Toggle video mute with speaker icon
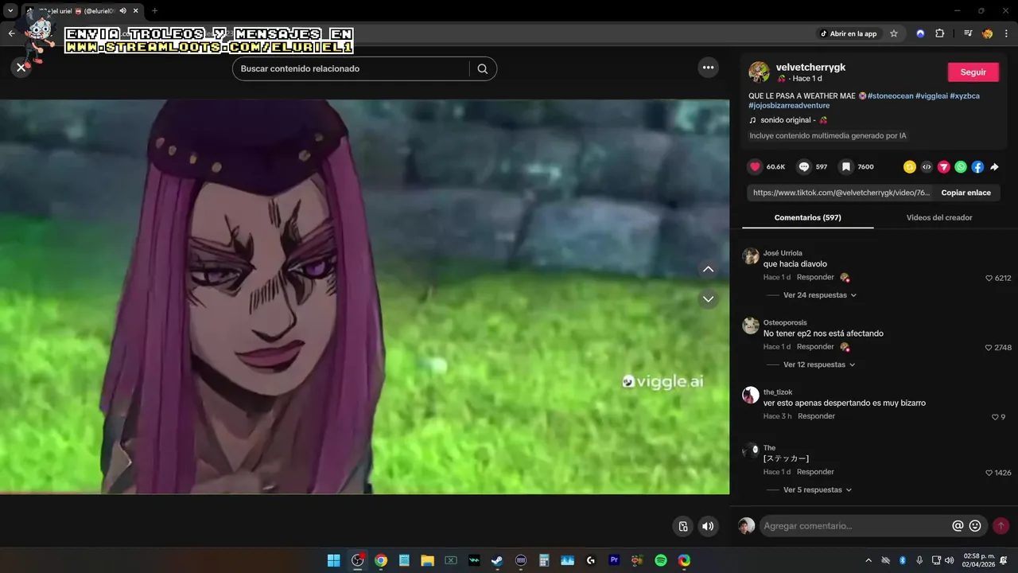This screenshot has width=1018, height=573. pos(708,526)
